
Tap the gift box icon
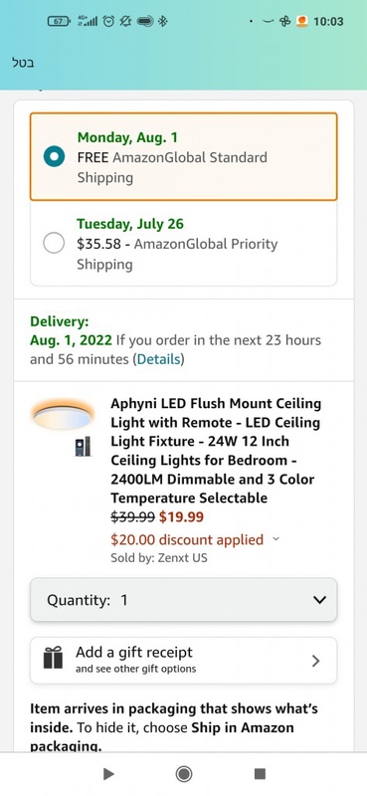click(53, 659)
